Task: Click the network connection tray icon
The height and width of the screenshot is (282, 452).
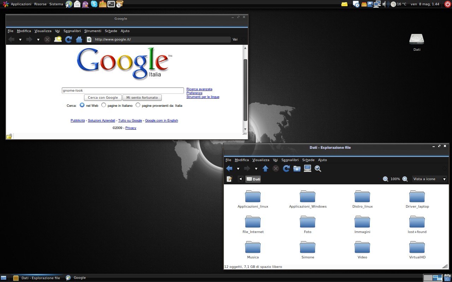Action: coord(377,4)
